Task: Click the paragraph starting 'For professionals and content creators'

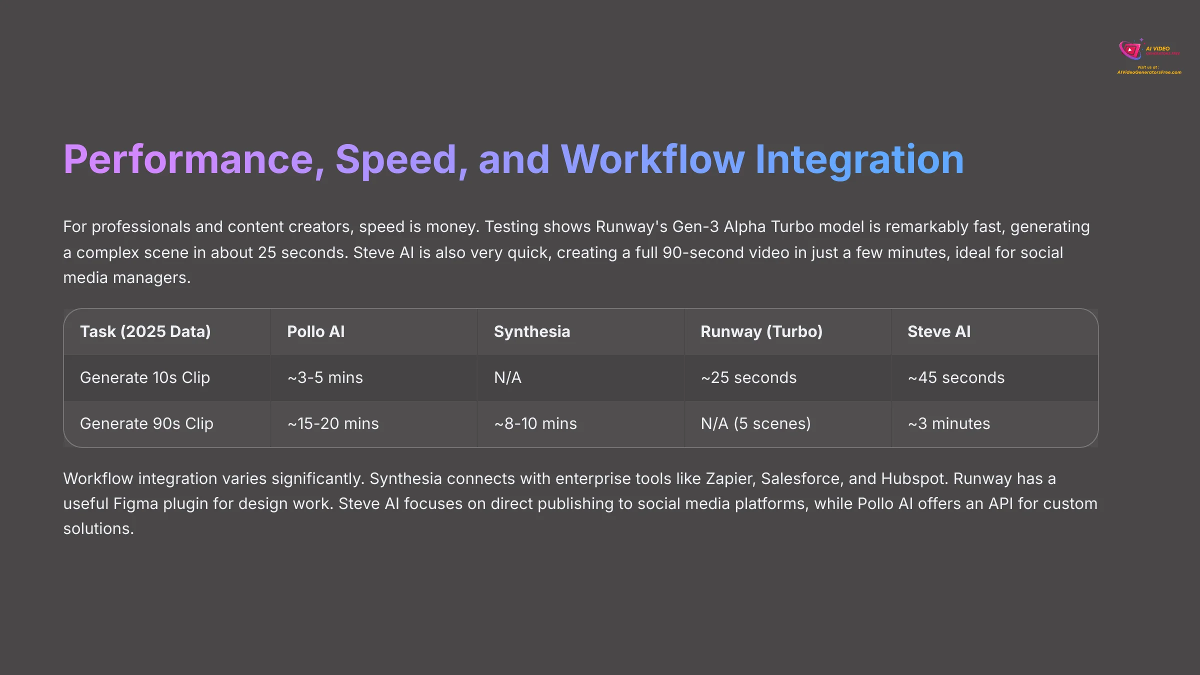Action: pyautogui.click(x=576, y=252)
